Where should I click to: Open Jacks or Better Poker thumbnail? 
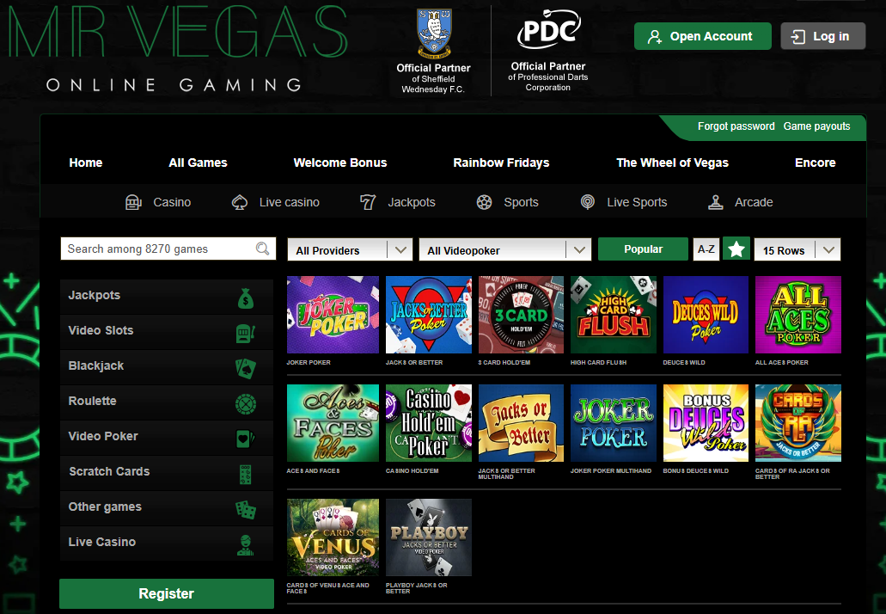[x=428, y=315]
